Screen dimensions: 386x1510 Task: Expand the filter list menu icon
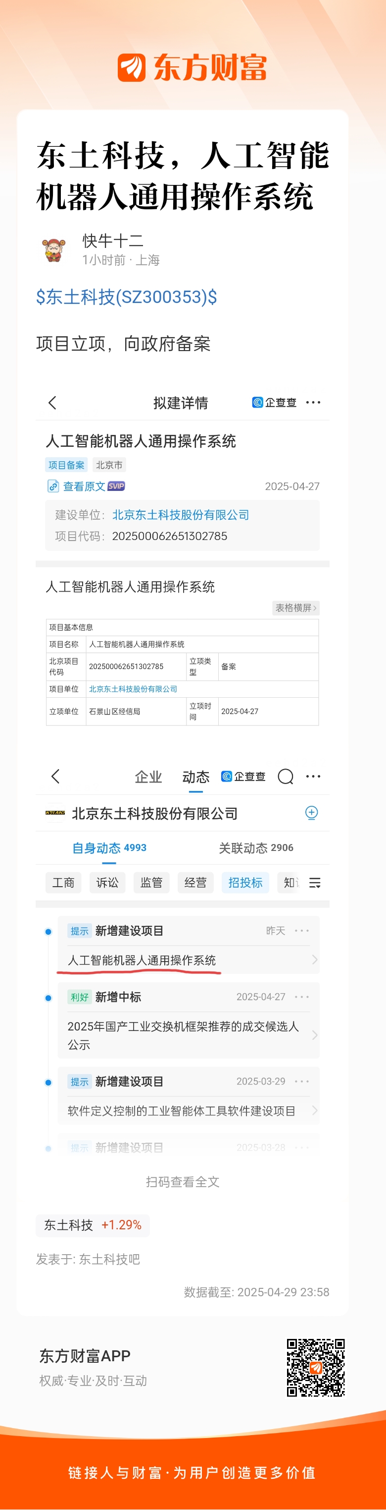(315, 883)
